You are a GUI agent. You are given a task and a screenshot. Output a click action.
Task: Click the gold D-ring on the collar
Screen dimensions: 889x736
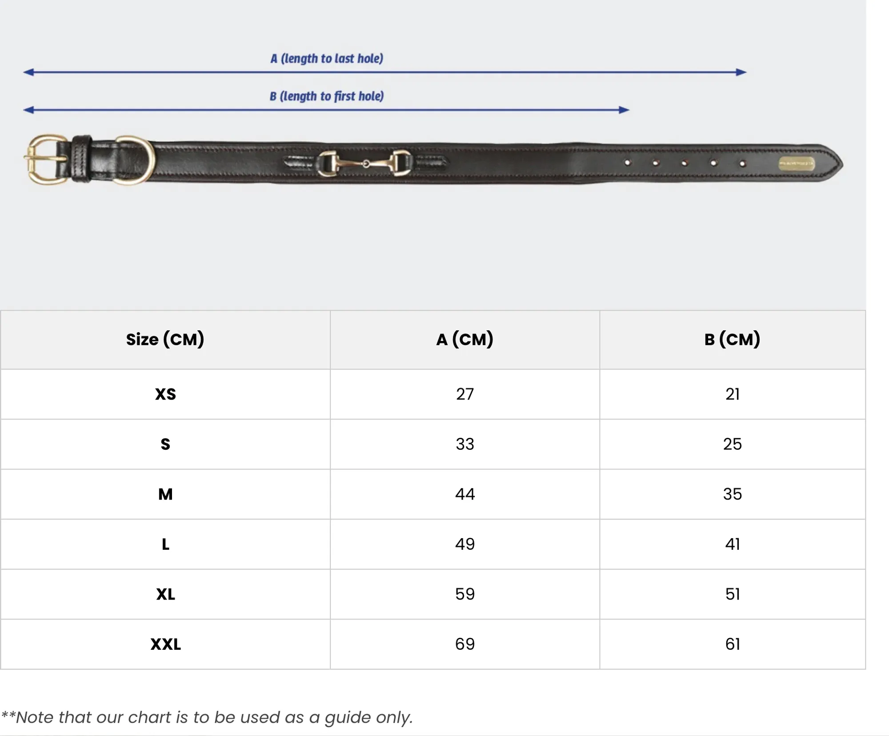(x=136, y=160)
